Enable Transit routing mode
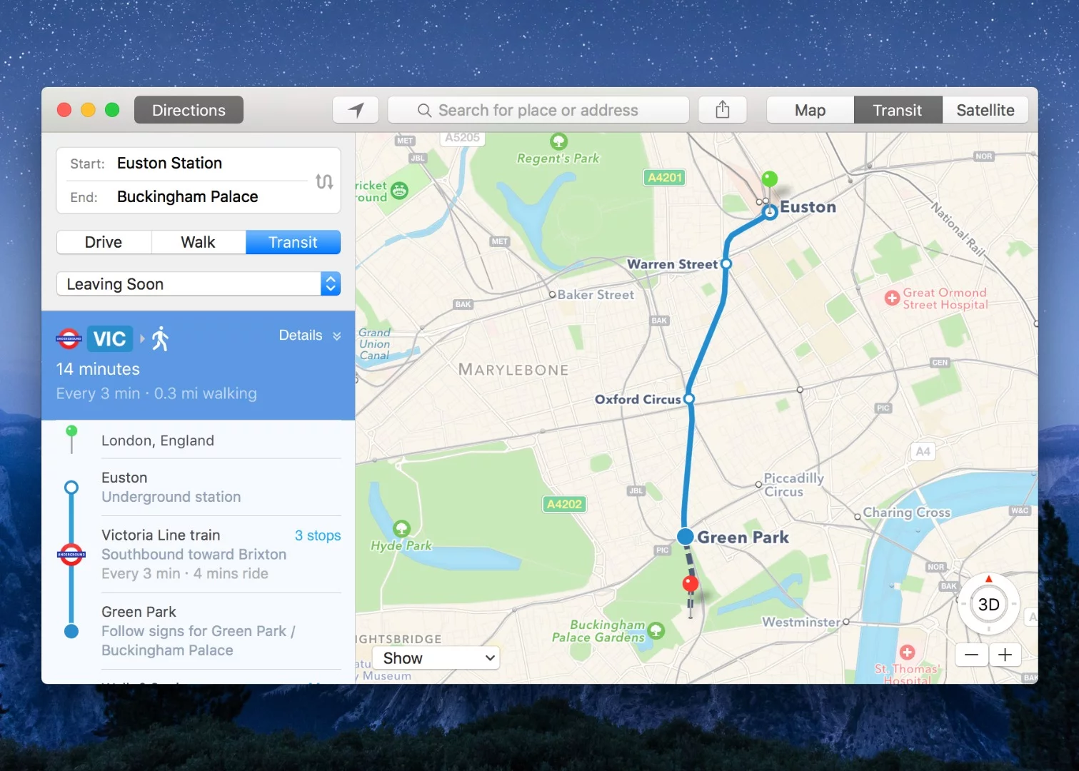Screen dimensions: 1079x771 click(x=293, y=242)
